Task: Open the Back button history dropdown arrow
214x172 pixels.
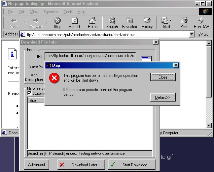Action: [x=25, y=23]
